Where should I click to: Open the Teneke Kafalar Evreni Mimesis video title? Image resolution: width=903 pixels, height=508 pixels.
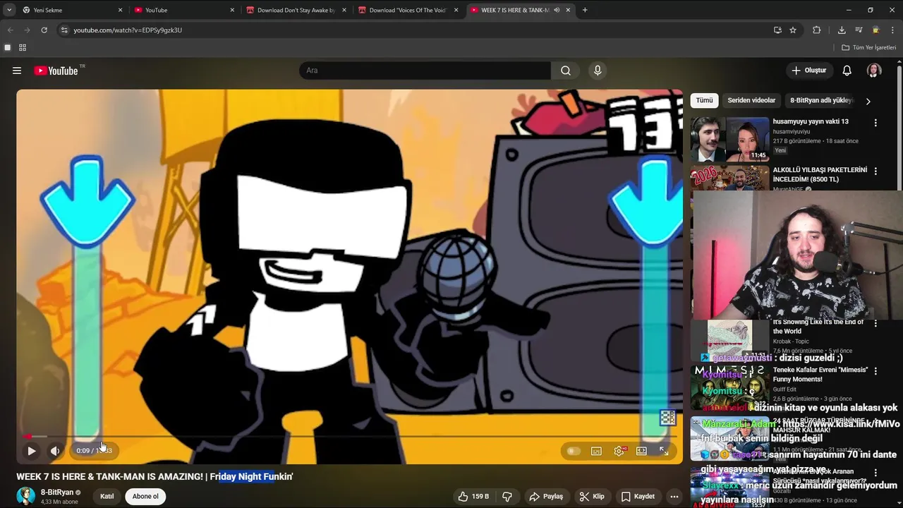(x=820, y=374)
